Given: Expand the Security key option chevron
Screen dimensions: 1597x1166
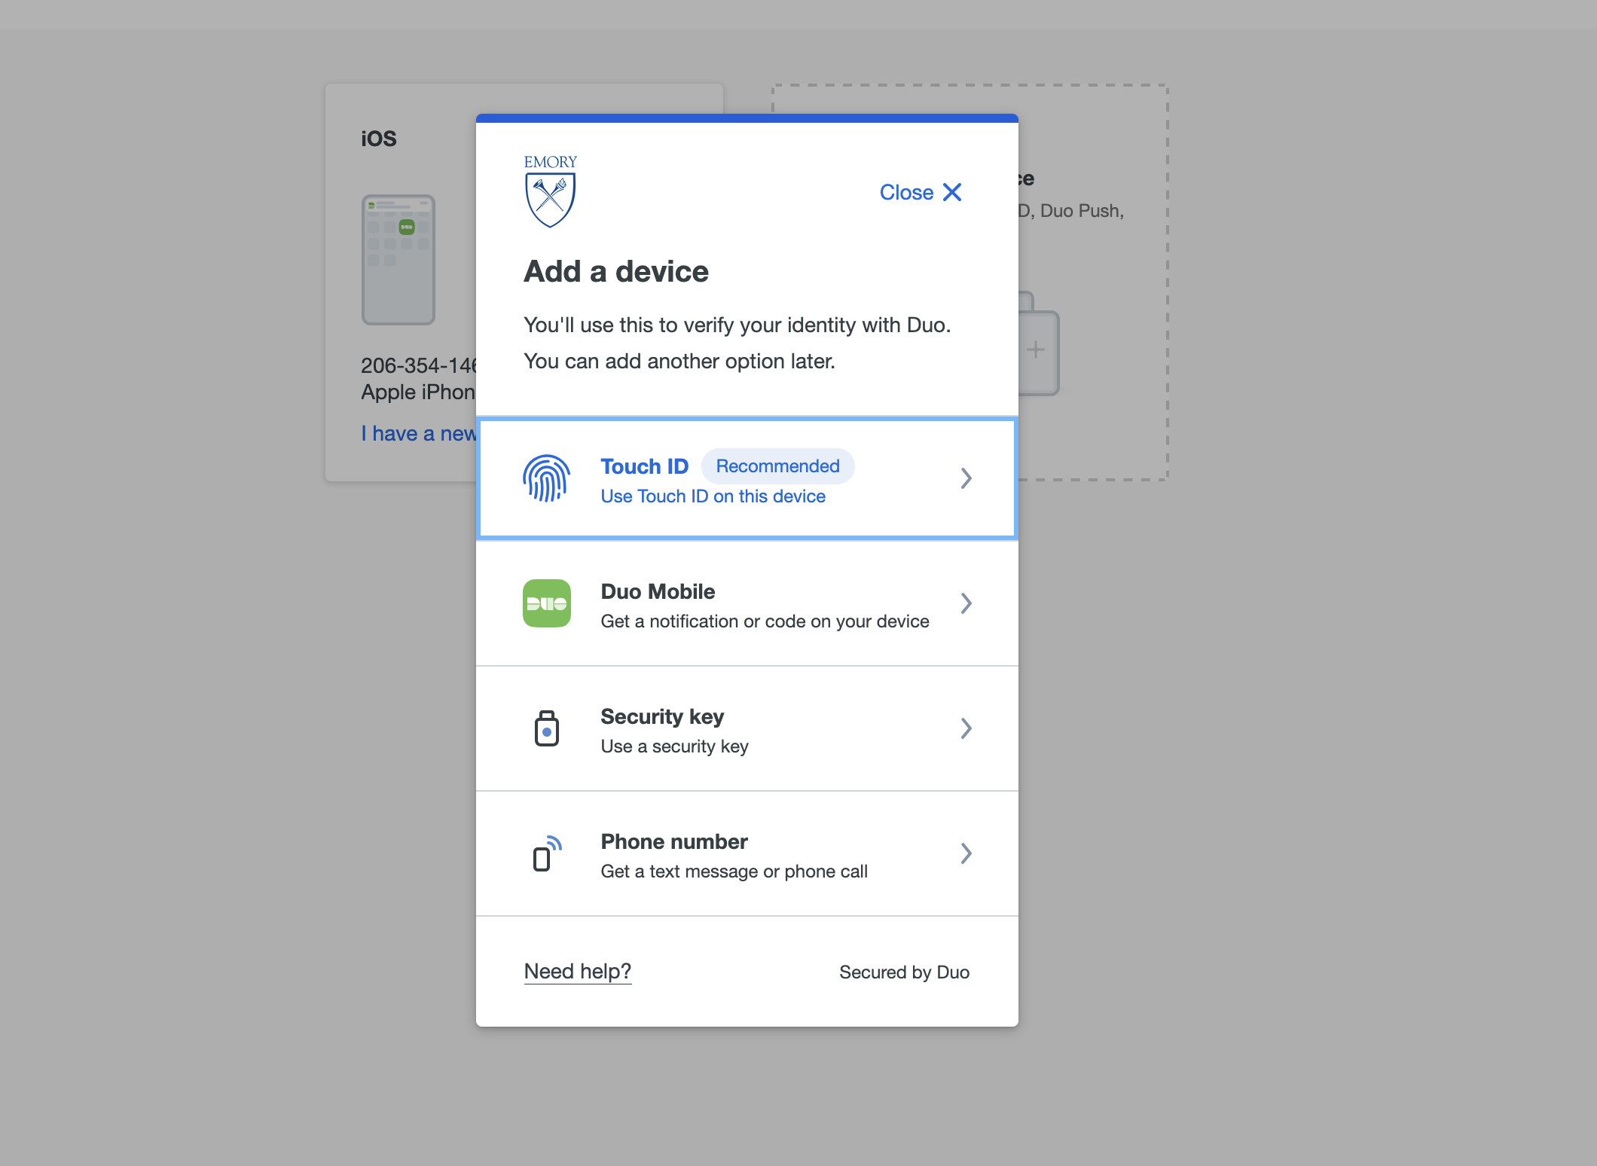Looking at the screenshot, I should pyautogui.click(x=966, y=728).
